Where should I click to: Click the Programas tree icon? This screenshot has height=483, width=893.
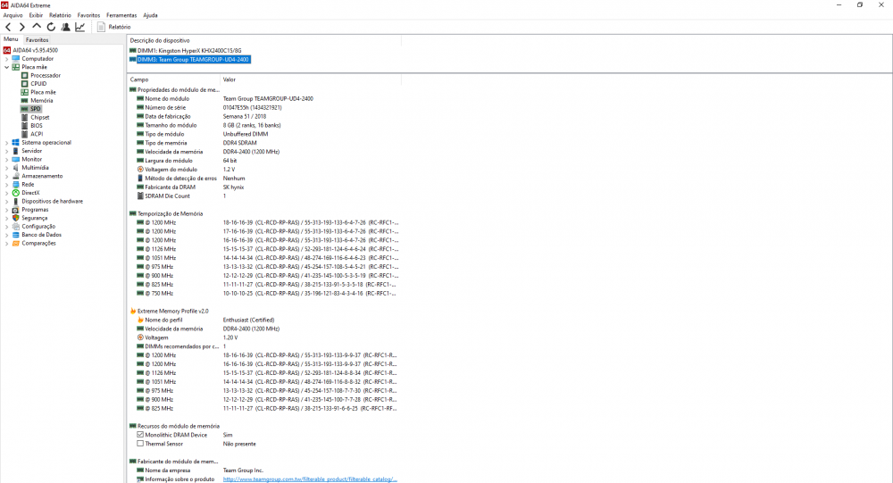point(15,210)
